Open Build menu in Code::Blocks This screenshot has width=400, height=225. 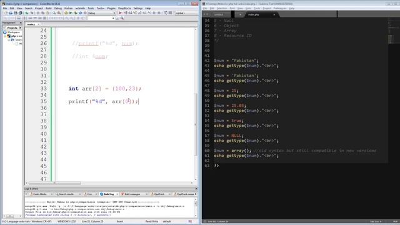(x=49, y=8)
